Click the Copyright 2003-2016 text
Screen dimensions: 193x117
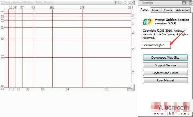[x=165, y=34]
